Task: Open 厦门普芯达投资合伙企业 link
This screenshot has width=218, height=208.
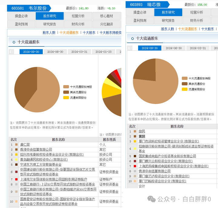Action: (x=164, y=176)
